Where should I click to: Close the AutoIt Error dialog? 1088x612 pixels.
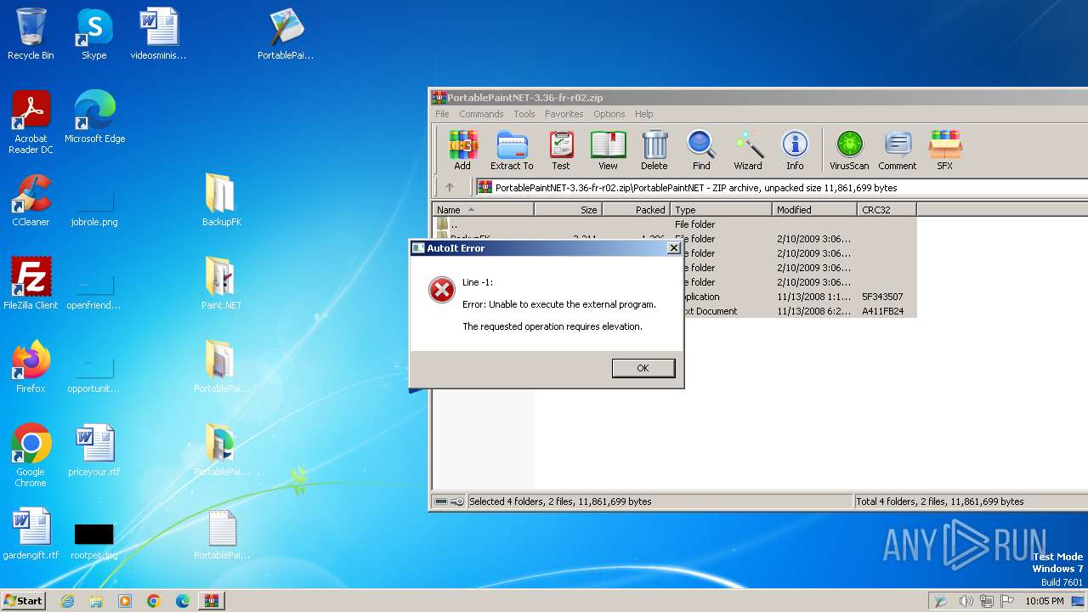click(673, 248)
